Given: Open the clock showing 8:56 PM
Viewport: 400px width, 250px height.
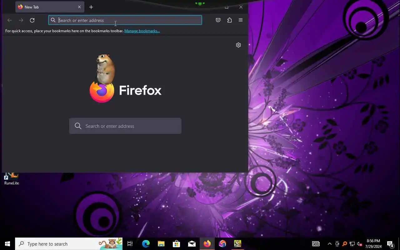Looking at the screenshot, I should point(373,244).
